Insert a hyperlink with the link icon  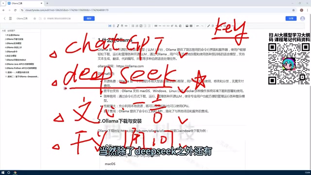(x=126, y=26)
